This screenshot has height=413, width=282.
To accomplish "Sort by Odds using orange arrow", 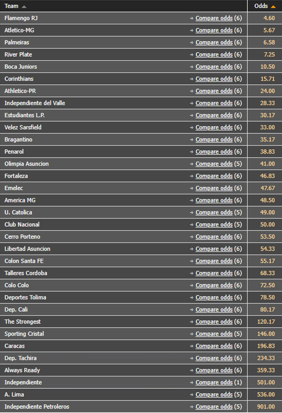I will (273, 7).
